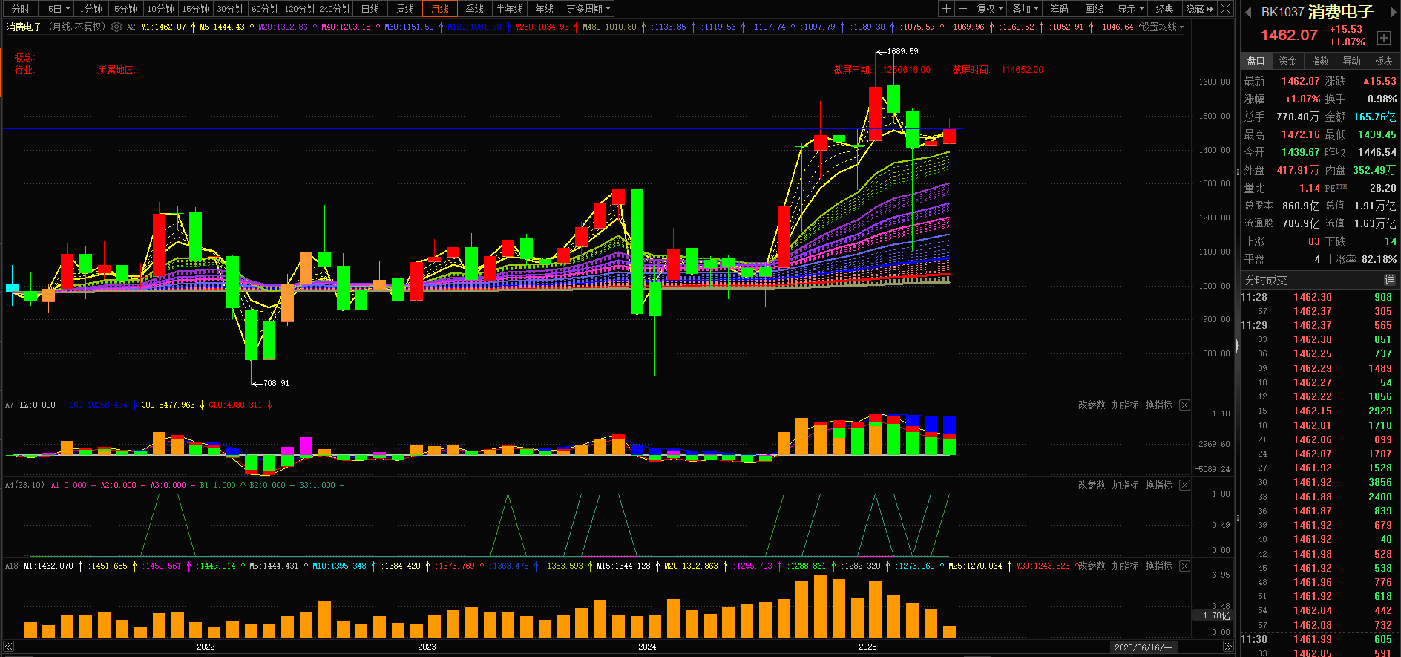Open the 叠加 overlay dropdown
1401x657 pixels.
(x=1025, y=9)
